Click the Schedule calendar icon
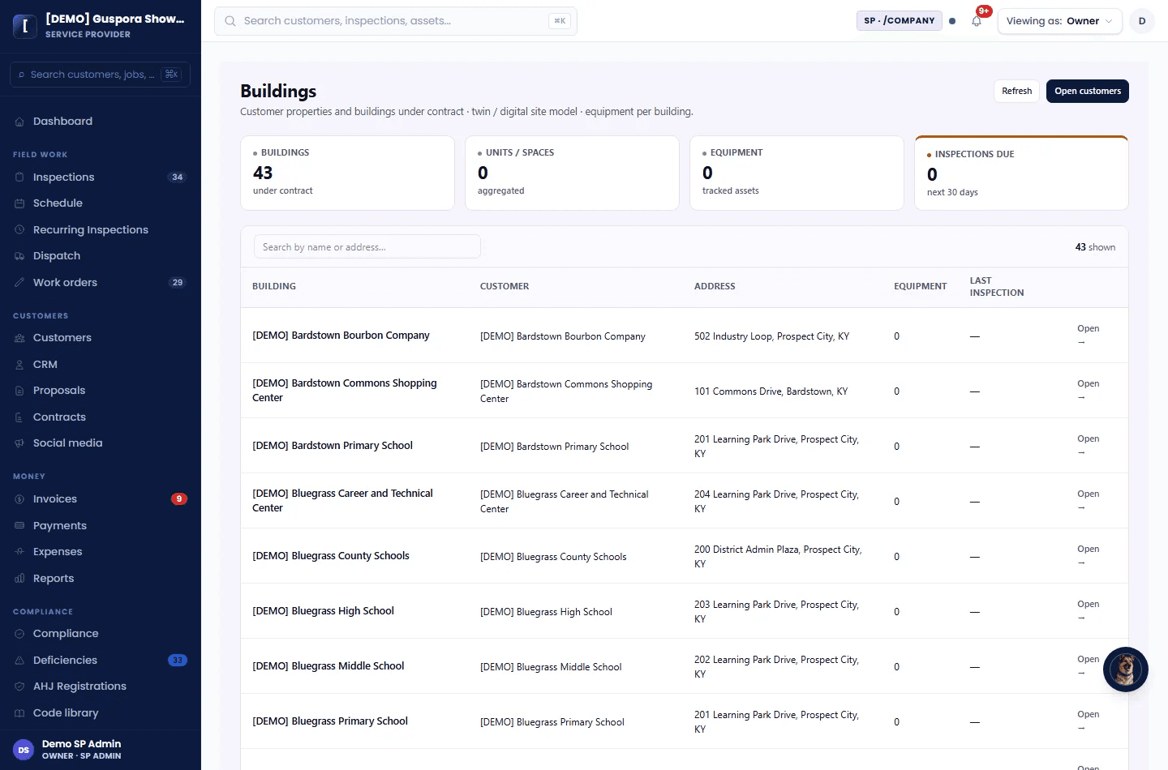The image size is (1168, 770). click(19, 203)
